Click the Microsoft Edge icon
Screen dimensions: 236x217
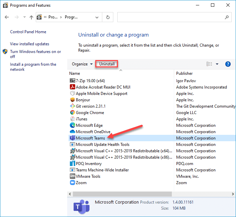(73, 125)
